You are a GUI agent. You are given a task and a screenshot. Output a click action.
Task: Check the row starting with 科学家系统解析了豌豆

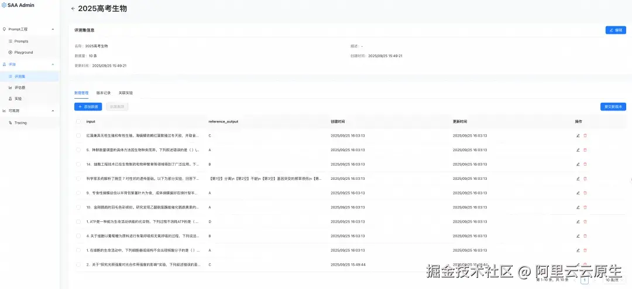click(78, 179)
